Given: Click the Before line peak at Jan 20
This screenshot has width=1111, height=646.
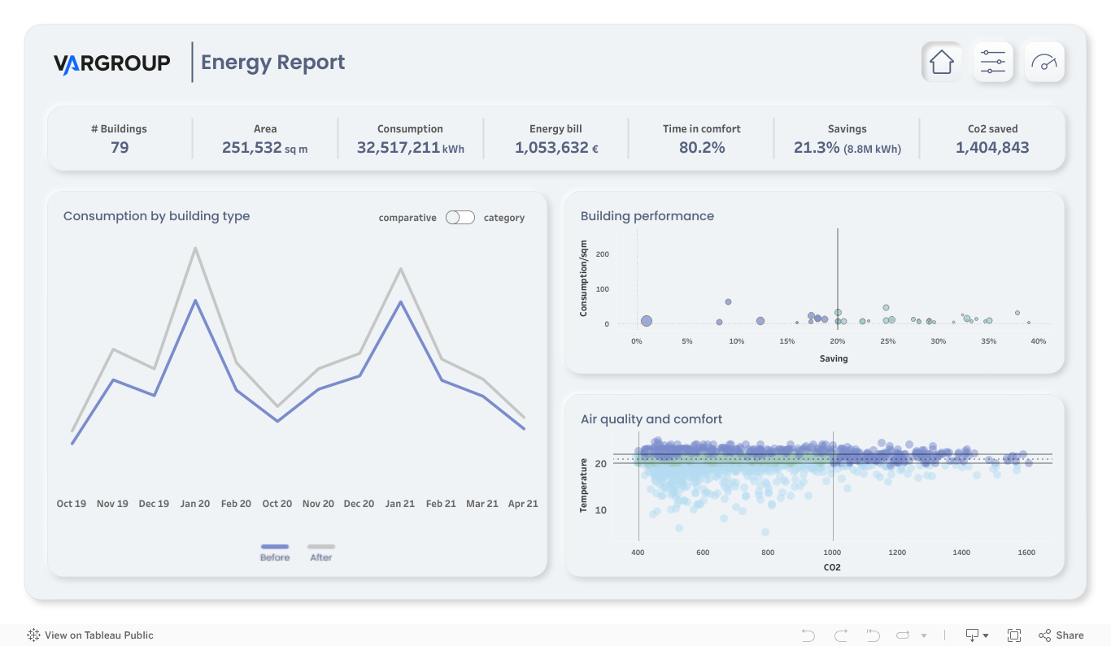Looking at the screenshot, I should click(195, 300).
